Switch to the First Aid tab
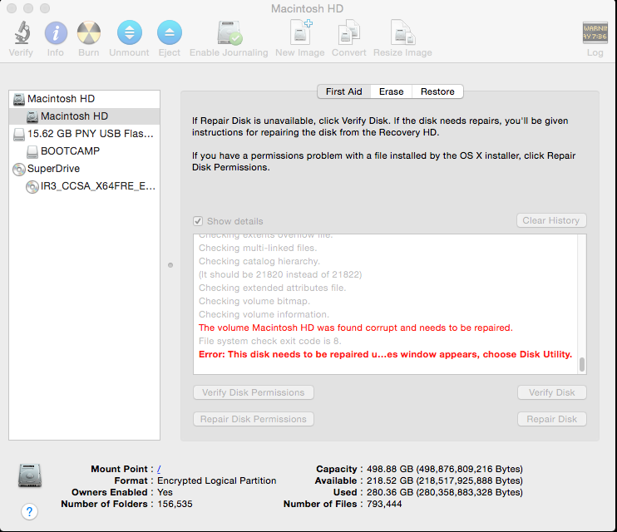This screenshot has width=617, height=532. pyautogui.click(x=344, y=91)
